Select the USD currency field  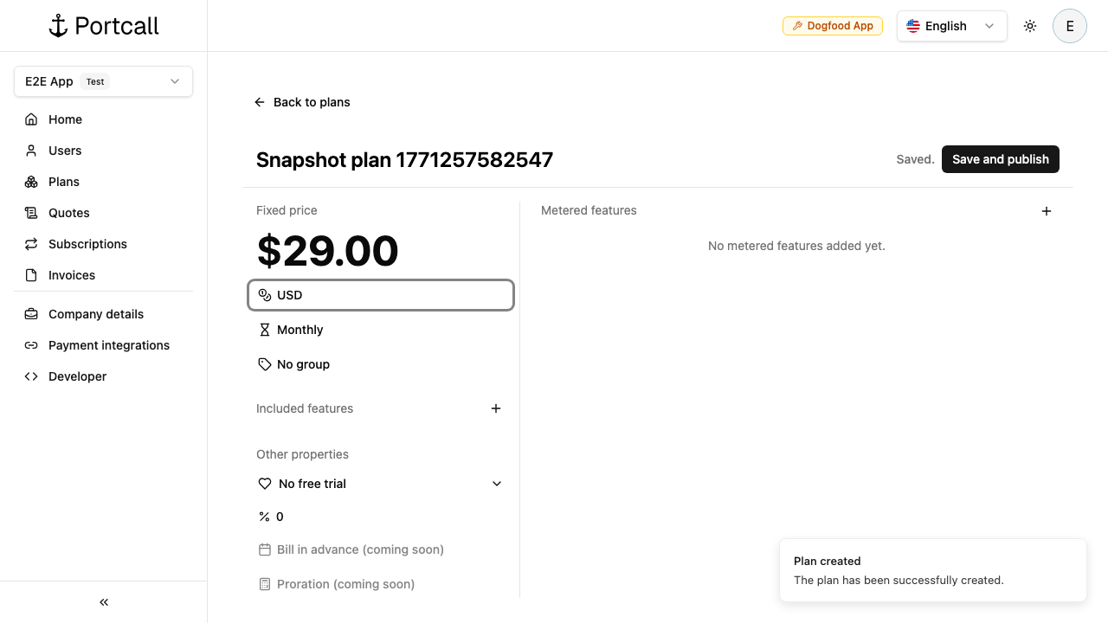point(381,295)
